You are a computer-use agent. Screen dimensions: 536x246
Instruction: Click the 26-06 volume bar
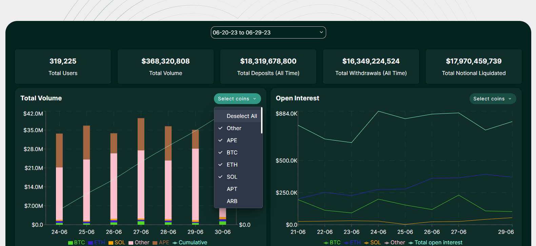point(114,179)
